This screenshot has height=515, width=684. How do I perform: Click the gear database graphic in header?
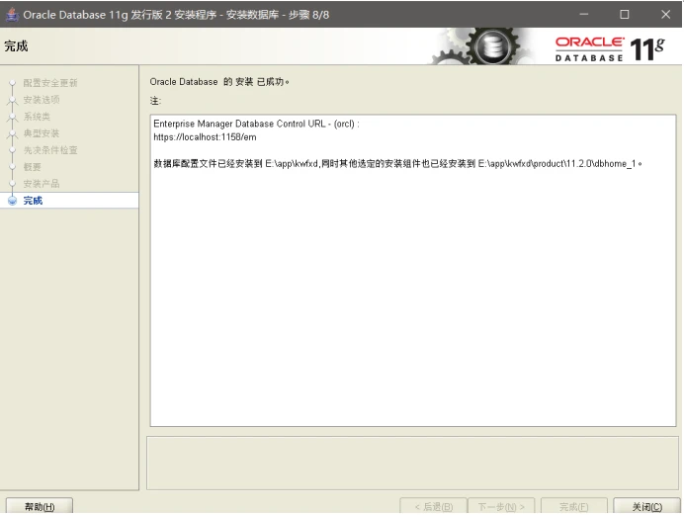point(483,46)
